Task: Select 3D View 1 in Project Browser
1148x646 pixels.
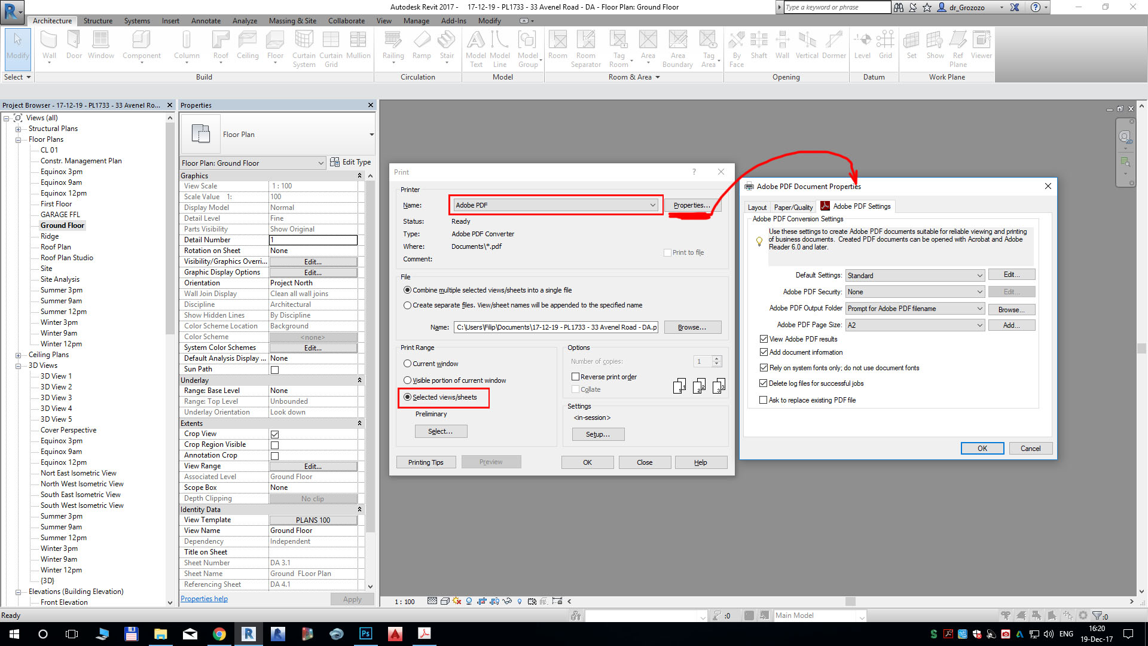Action: [56, 376]
